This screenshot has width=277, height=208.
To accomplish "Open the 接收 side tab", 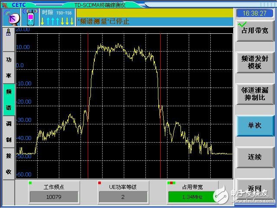I will (9, 164).
